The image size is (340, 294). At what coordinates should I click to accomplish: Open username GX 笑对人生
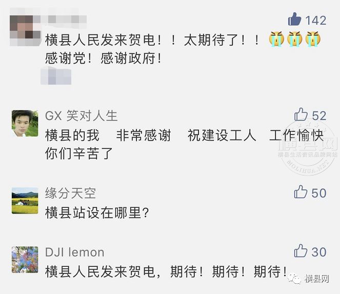pos(82,115)
